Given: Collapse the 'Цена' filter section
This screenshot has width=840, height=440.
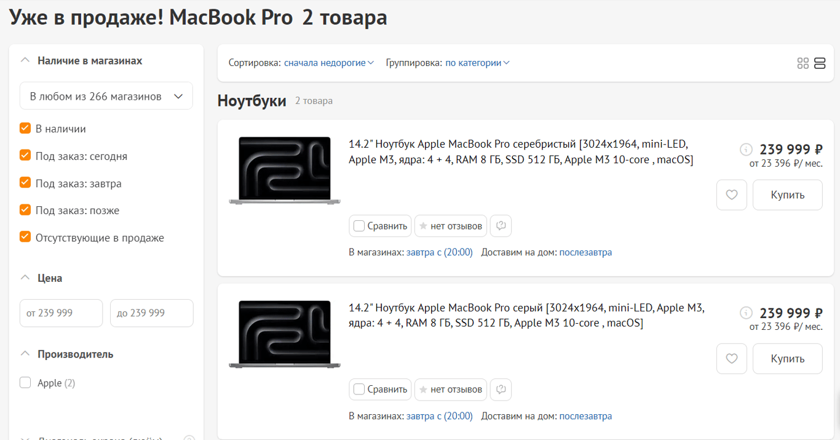Looking at the screenshot, I should point(41,278).
